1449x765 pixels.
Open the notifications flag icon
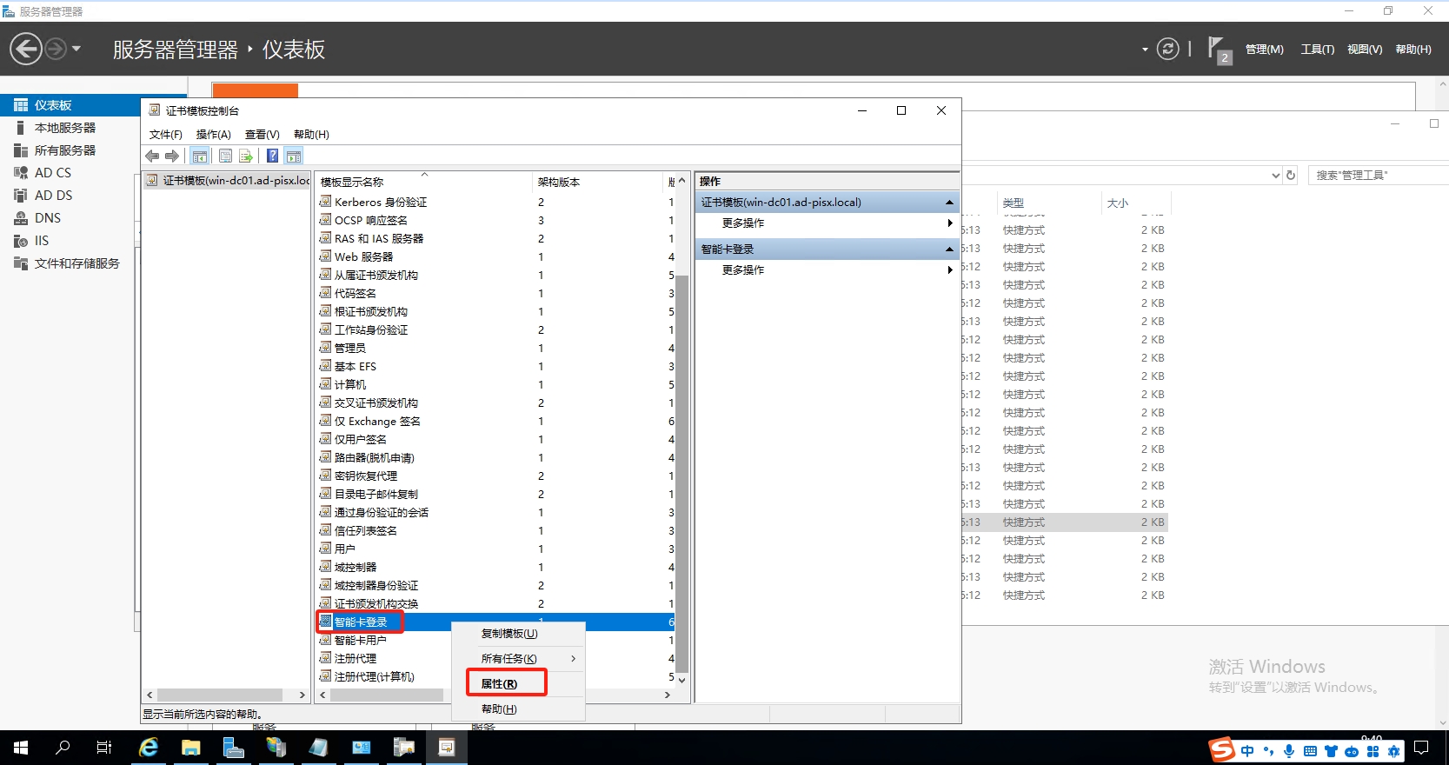click(x=1218, y=50)
